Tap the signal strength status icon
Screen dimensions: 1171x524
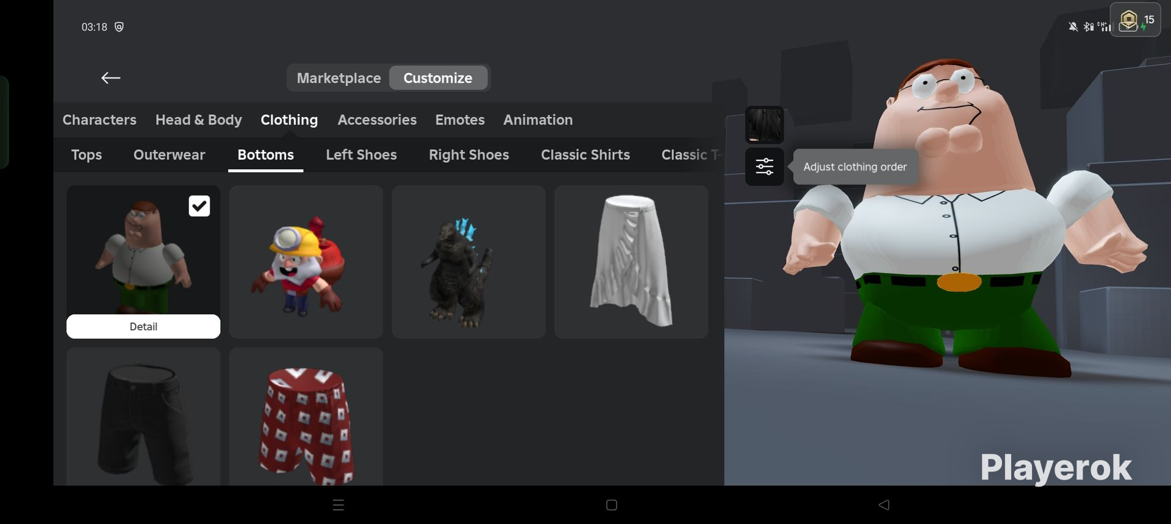coord(1105,27)
